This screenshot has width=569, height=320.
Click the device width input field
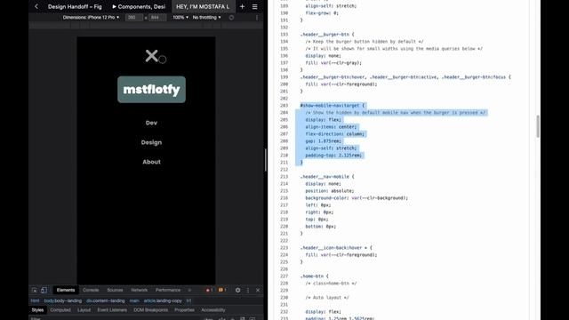(x=134, y=18)
